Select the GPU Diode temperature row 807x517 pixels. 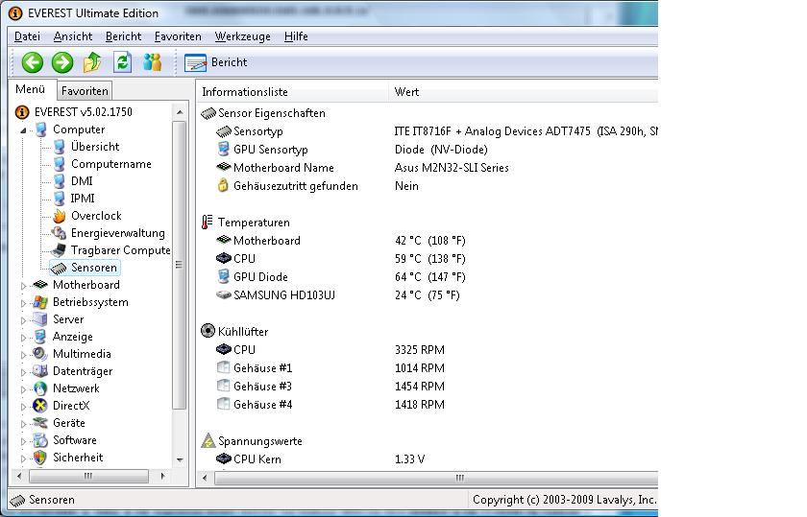(341, 277)
